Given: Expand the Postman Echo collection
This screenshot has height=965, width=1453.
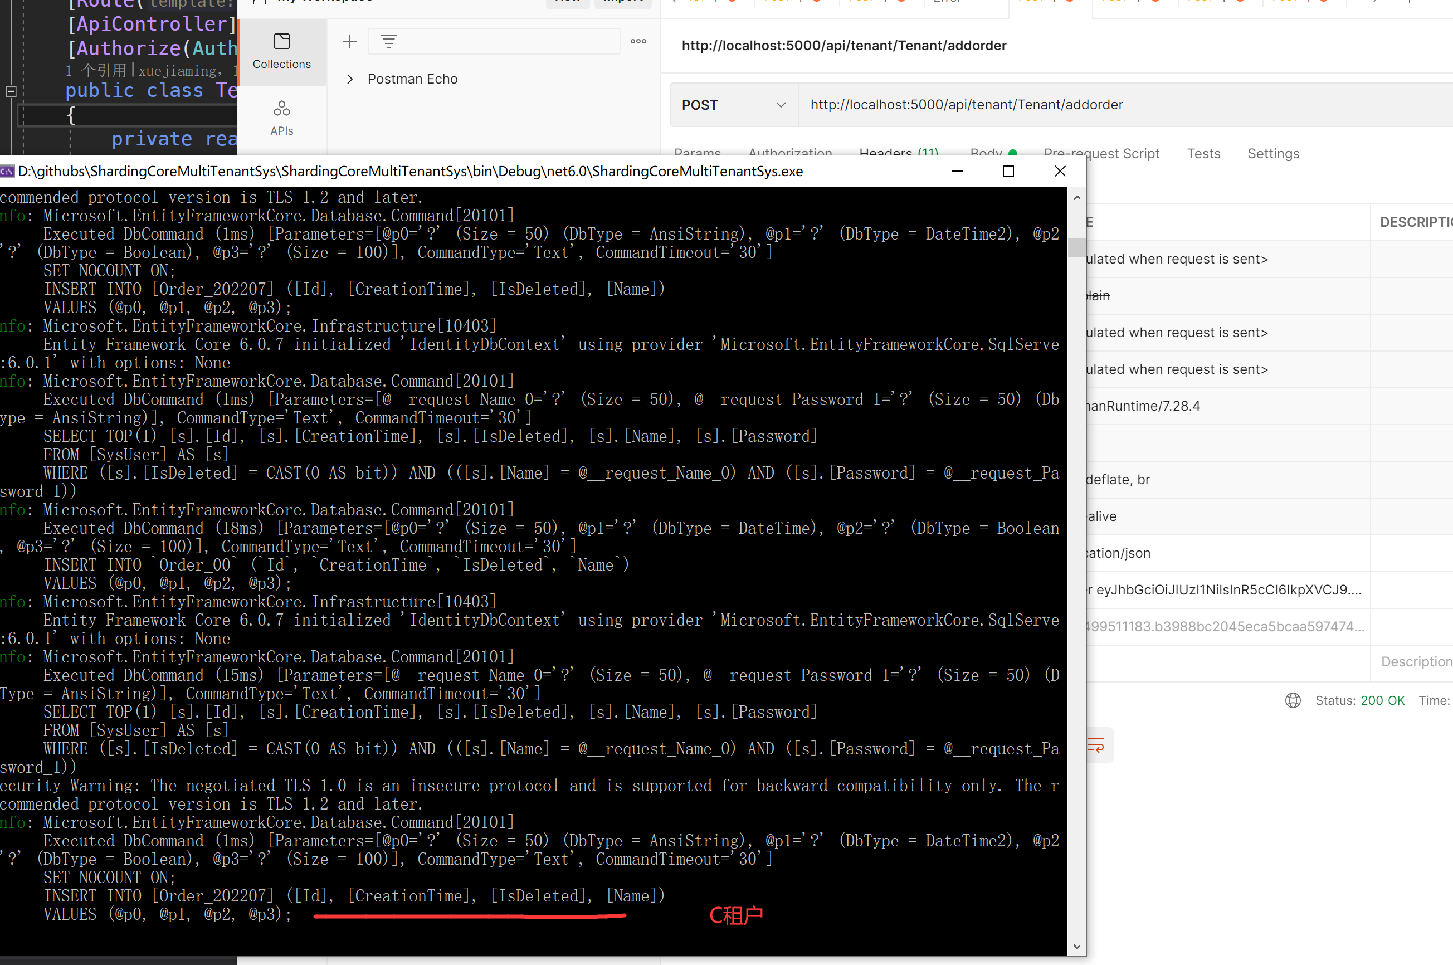Looking at the screenshot, I should [349, 79].
